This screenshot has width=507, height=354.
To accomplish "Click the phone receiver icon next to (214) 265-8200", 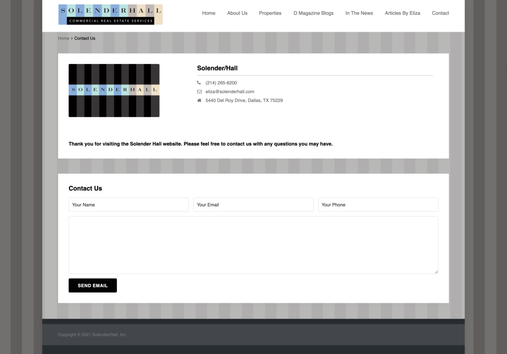I will (199, 83).
